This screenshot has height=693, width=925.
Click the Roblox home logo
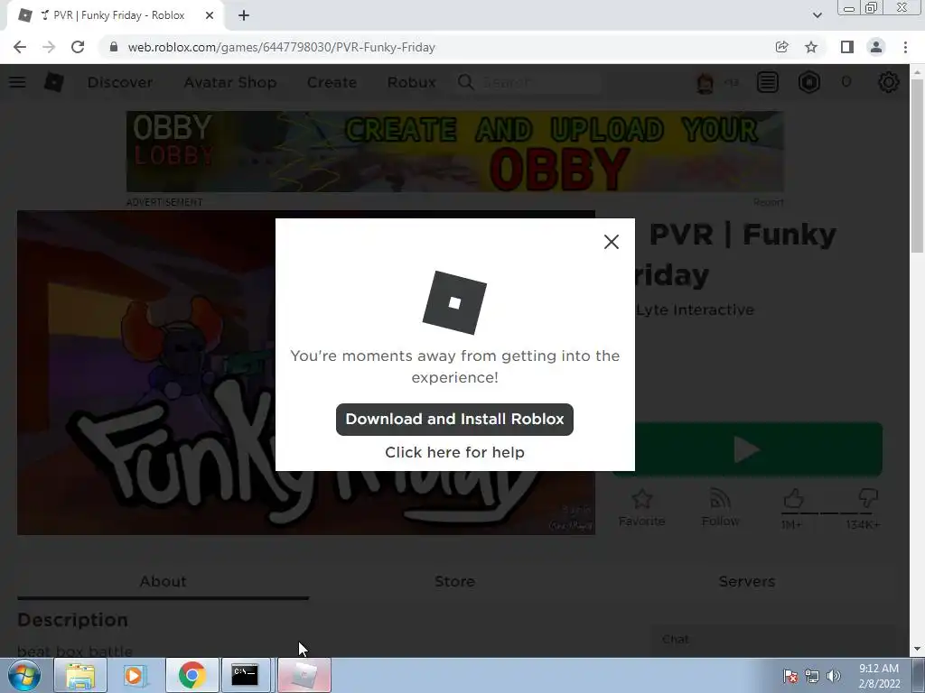53,82
